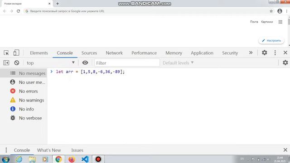
Task: Select the No info sidebar row
Action: [24, 109]
